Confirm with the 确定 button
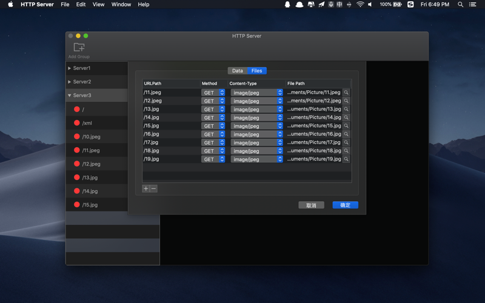 [x=345, y=205]
